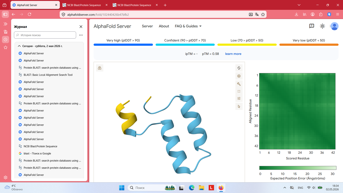The image size is (343, 193).
Task: Open the weather widget showing 4°C
Action: tap(14, 187)
